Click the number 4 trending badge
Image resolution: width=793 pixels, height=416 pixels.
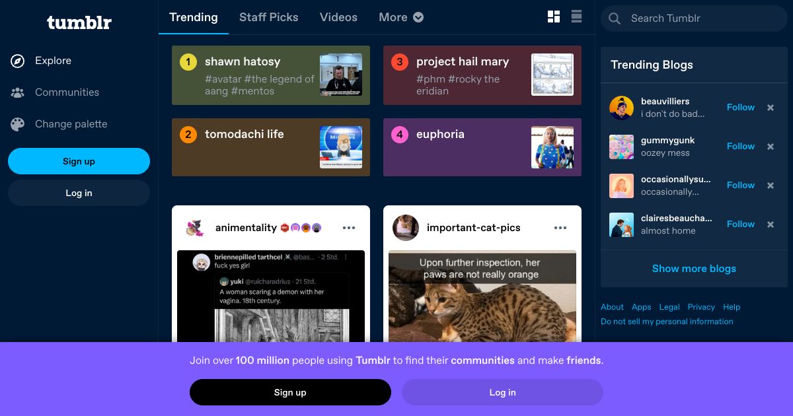click(400, 135)
